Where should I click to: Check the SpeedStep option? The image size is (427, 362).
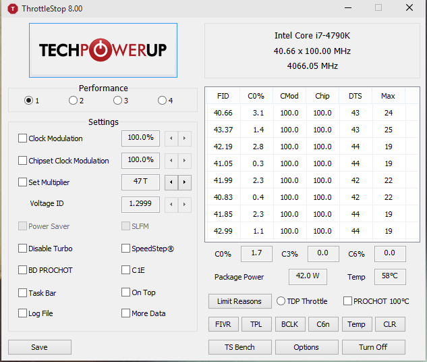tap(125, 249)
